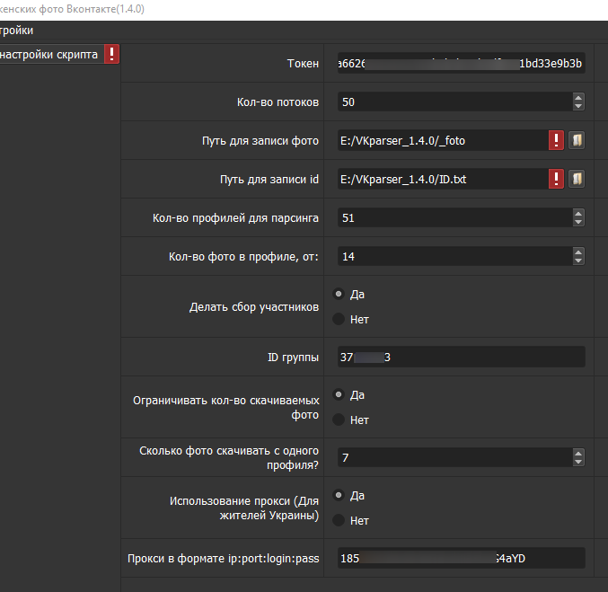Open folder browser for photo save path
This screenshot has height=592, width=608.
point(577,140)
